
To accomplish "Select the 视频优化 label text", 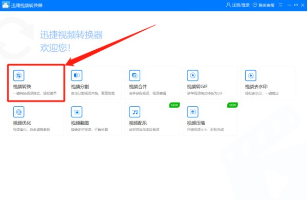I will click(22, 123).
